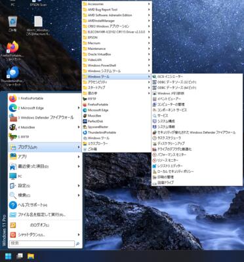Open ODBC データソース (64 ビット)
This screenshot has height=262, width=244.
[197, 88]
